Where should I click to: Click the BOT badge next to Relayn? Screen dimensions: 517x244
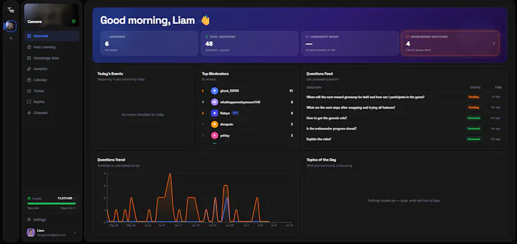235,113
